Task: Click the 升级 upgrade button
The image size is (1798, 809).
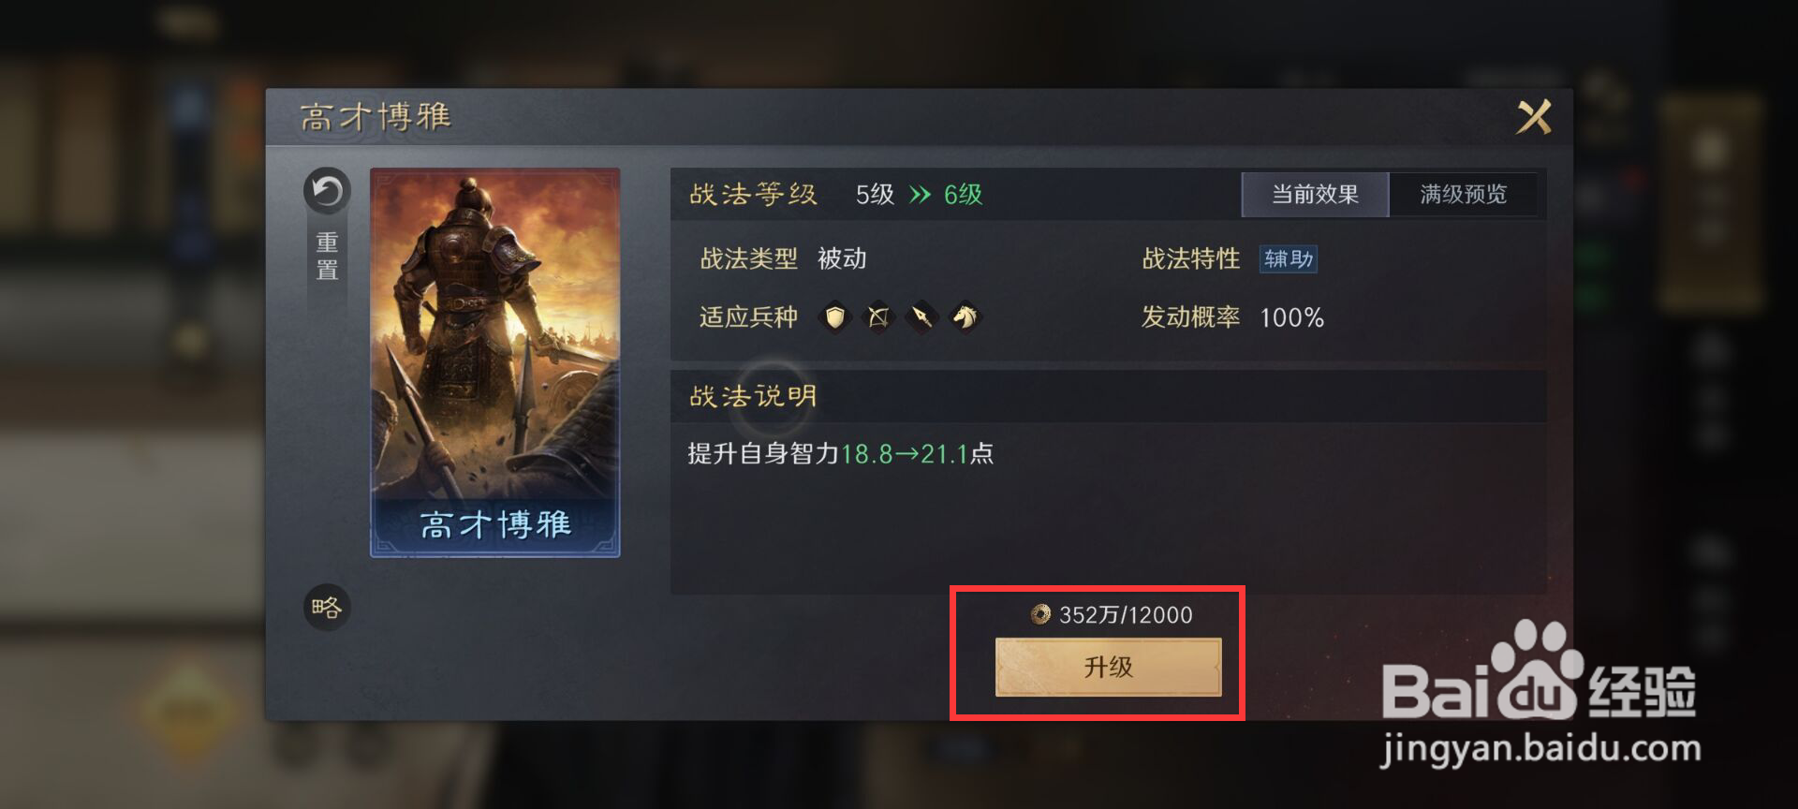Action: 1109,667
